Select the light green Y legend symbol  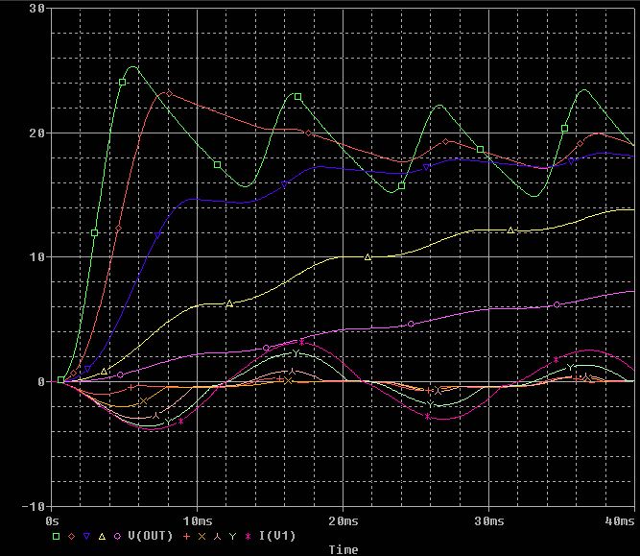tap(232, 537)
